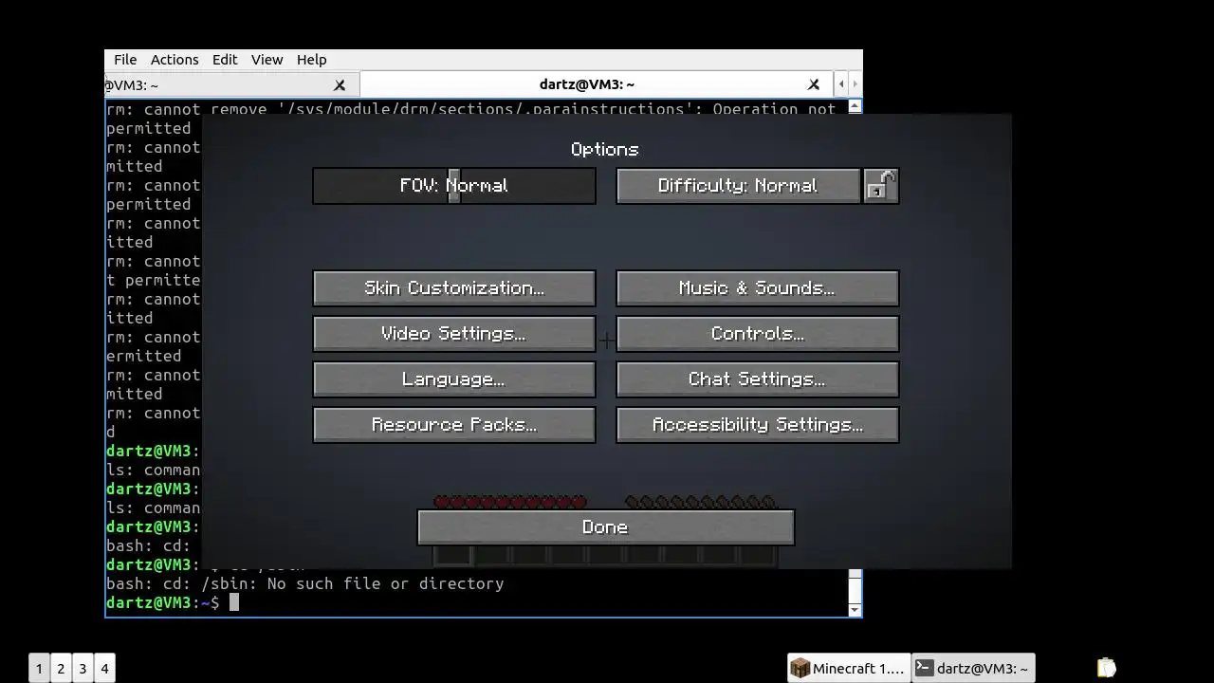Viewport: 1214px width, 683px height.
Task: Toggle the difficulty lock padlock icon
Action: pyautogui.click(x=881, y=186)
